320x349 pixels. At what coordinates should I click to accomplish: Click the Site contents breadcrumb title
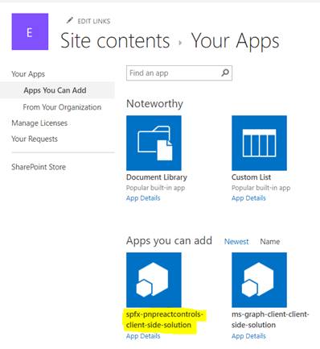pyautogui.click(x=115, y=41)
